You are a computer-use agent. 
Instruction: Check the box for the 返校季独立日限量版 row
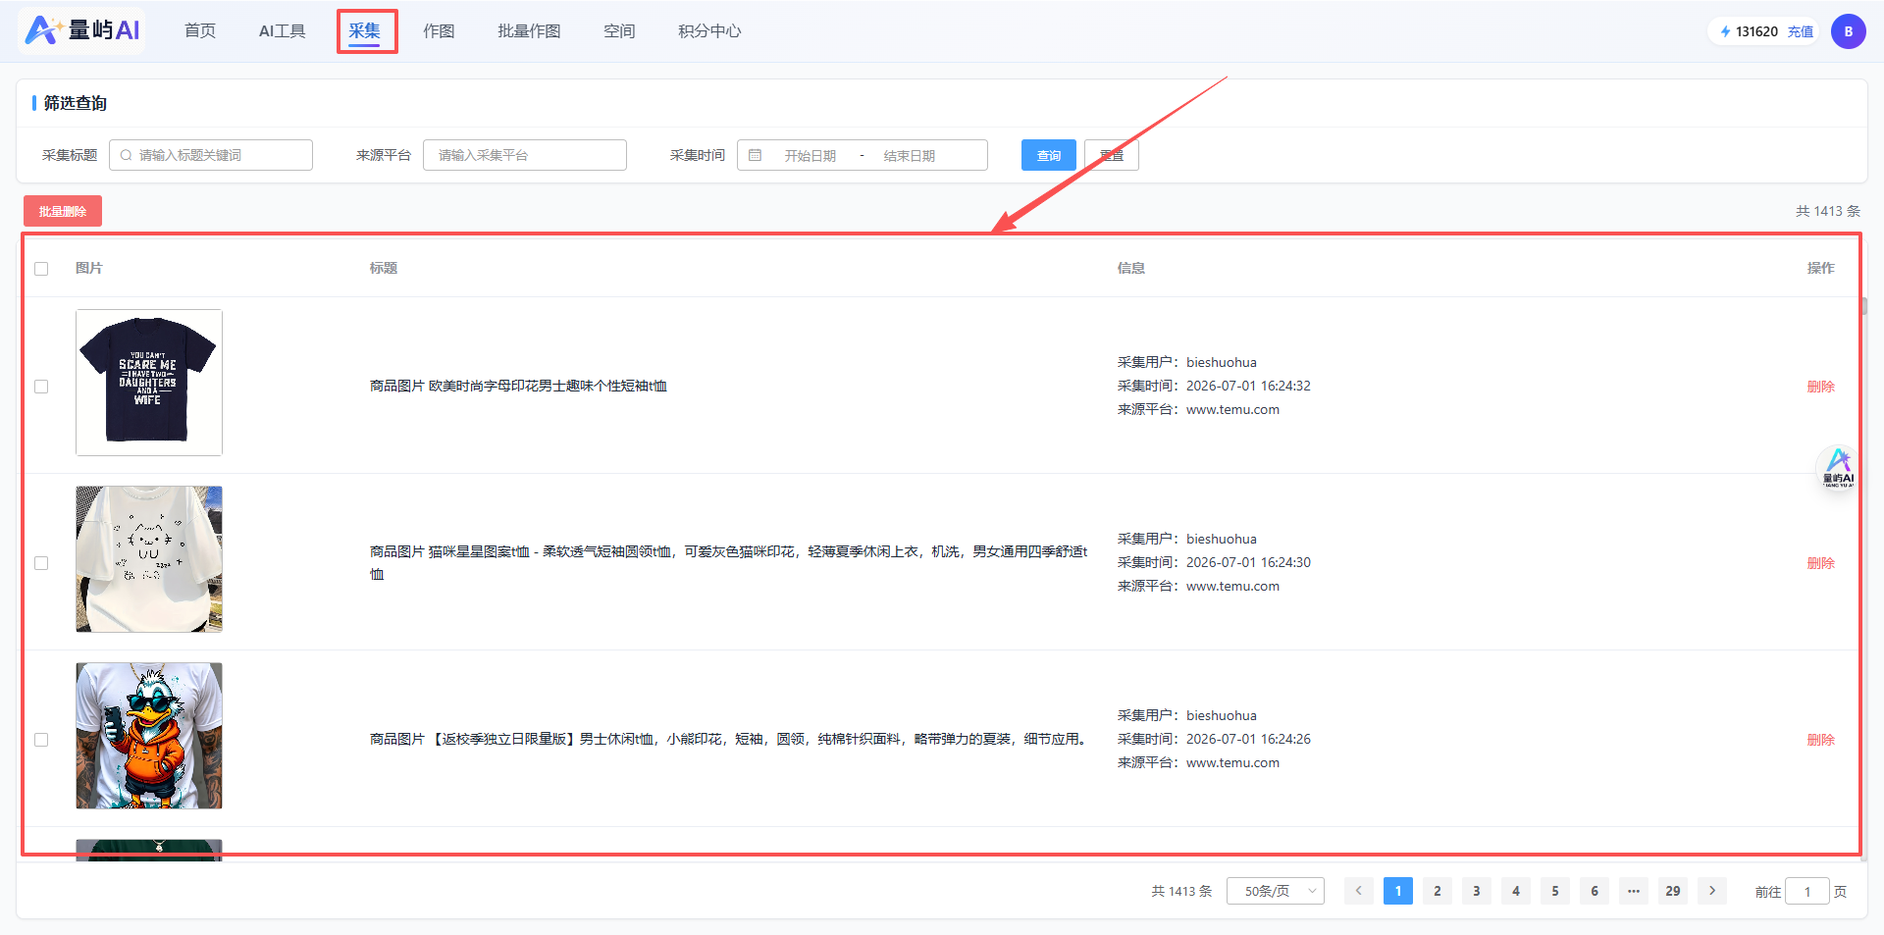coord(41,740)
